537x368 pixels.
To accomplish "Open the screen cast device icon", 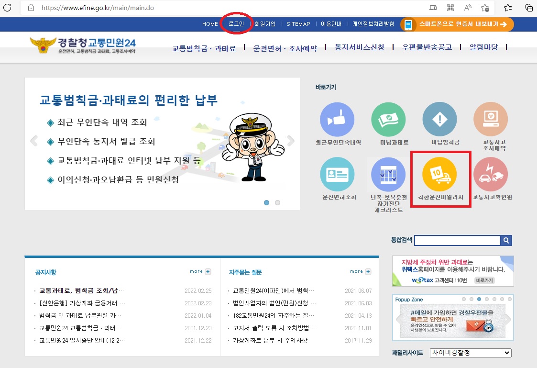I will pos(433,8).
